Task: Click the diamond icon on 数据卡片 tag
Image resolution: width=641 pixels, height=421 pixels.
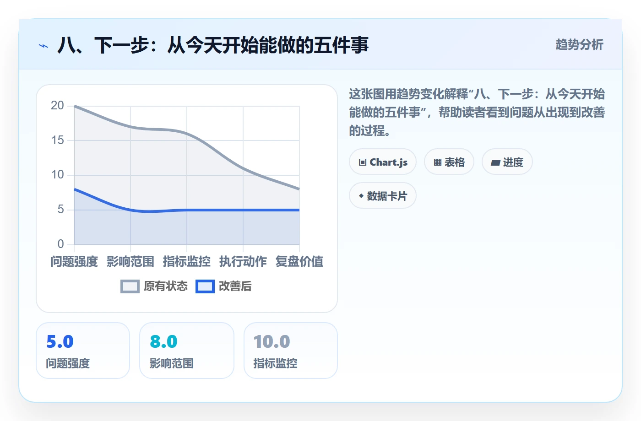Action: 361,196
